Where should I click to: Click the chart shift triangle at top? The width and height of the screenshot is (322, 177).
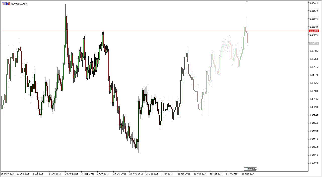click(x=247, y=2)
